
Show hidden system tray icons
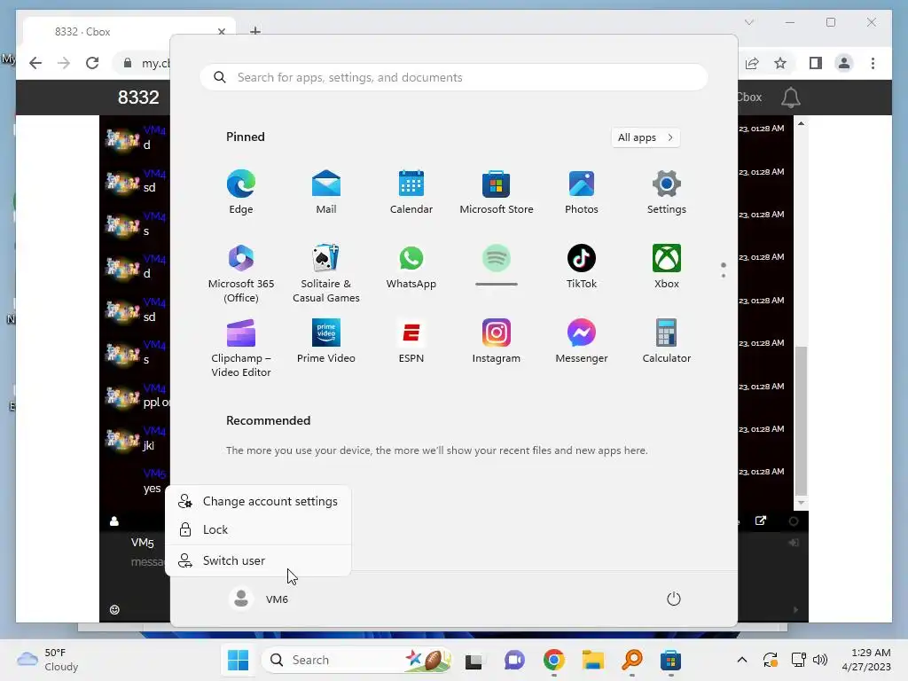[742, 660]
